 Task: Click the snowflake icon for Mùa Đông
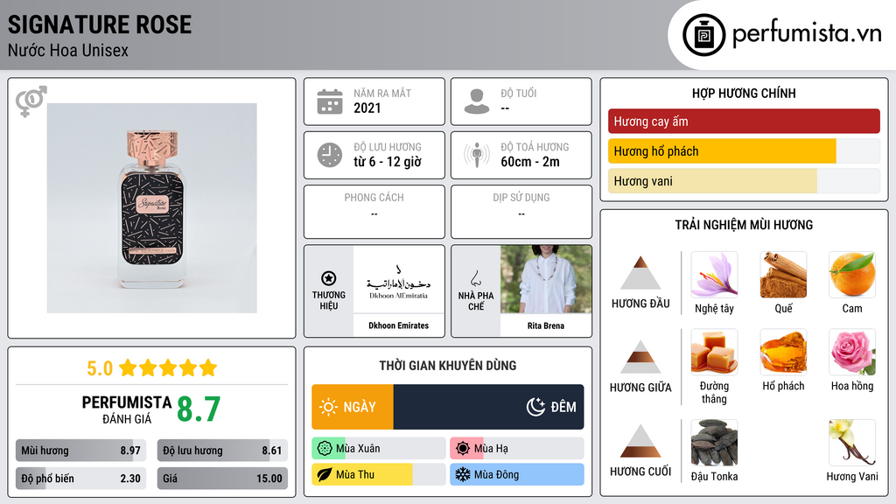[x=462, y=474]
